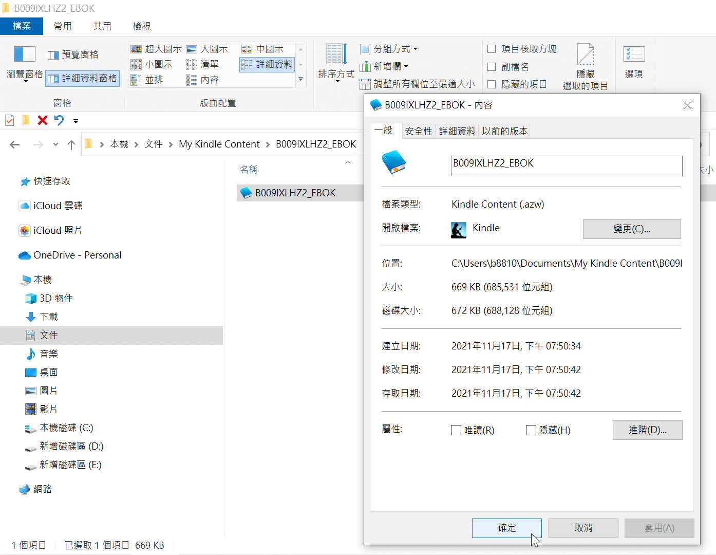Expand the chevron after My Kindle Content

(268, 144)
